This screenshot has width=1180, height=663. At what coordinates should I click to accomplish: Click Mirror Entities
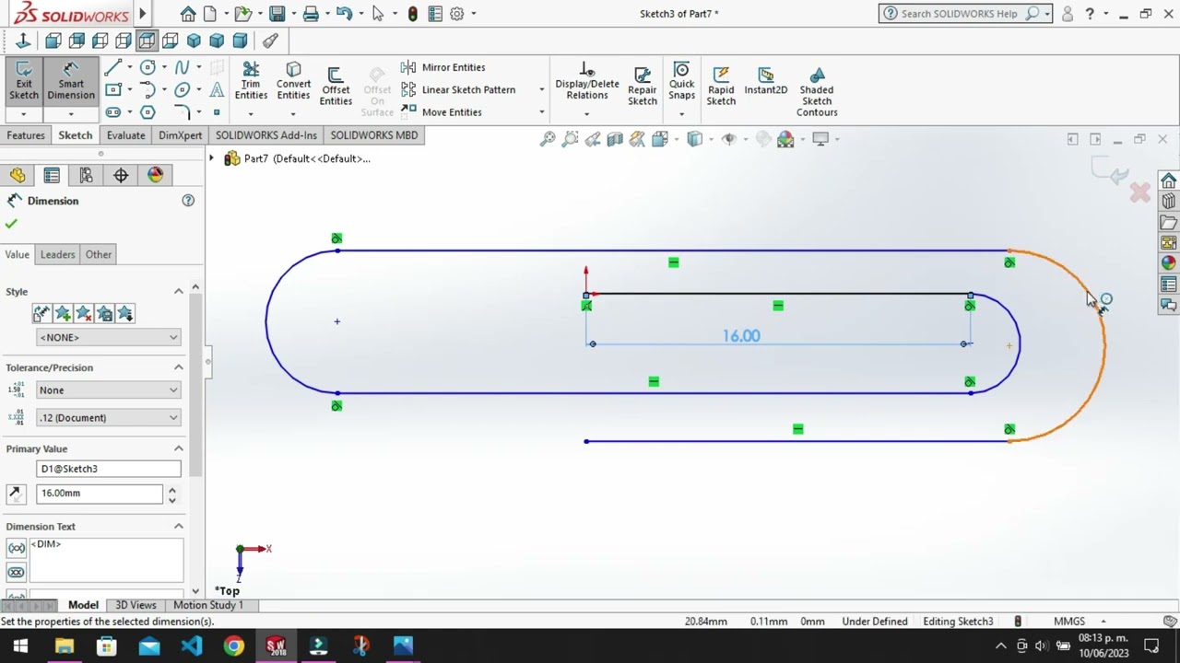[443, 67]
